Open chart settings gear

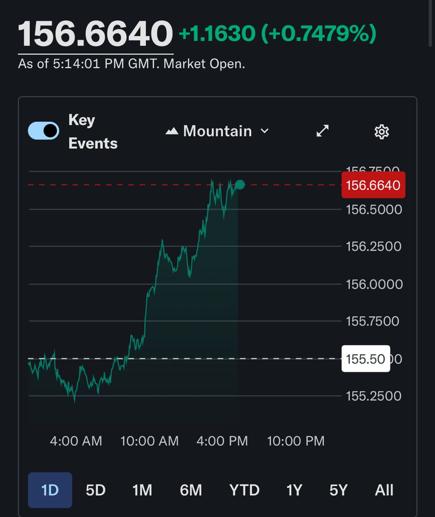tap(382, 132)
